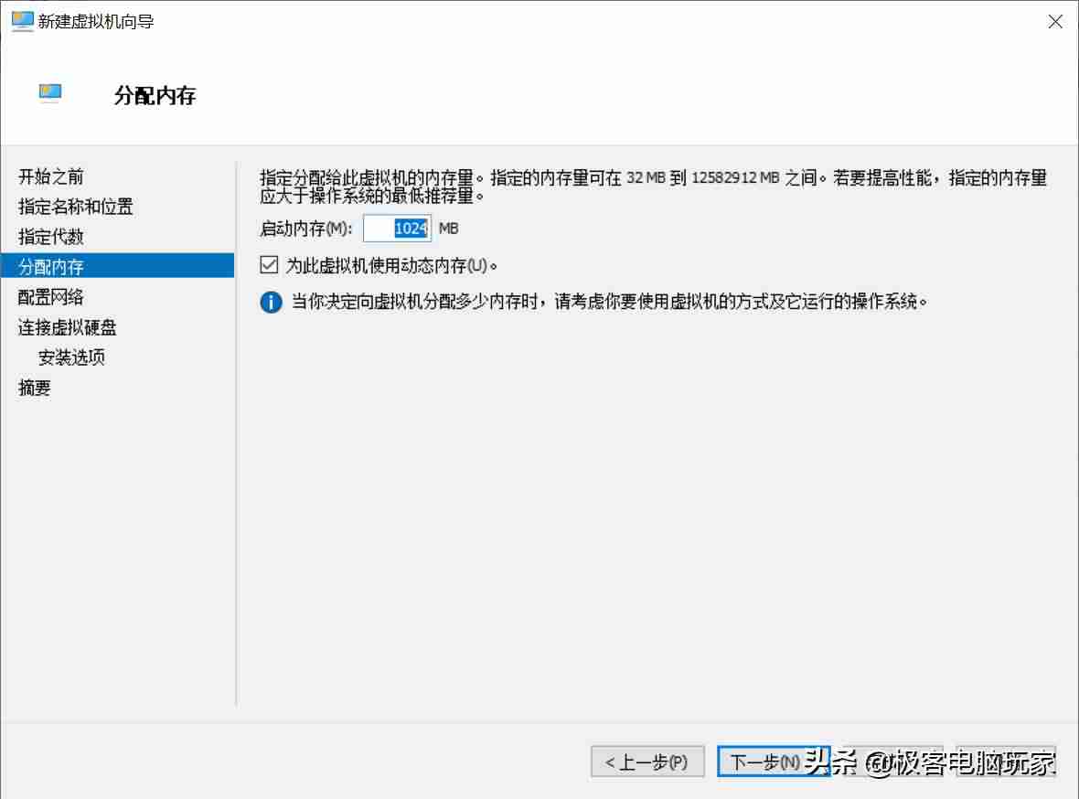Image resolution: width=1079 pixels, height=799 pixels.
Task: Click the 上一步(P) button
Action: 647,762
